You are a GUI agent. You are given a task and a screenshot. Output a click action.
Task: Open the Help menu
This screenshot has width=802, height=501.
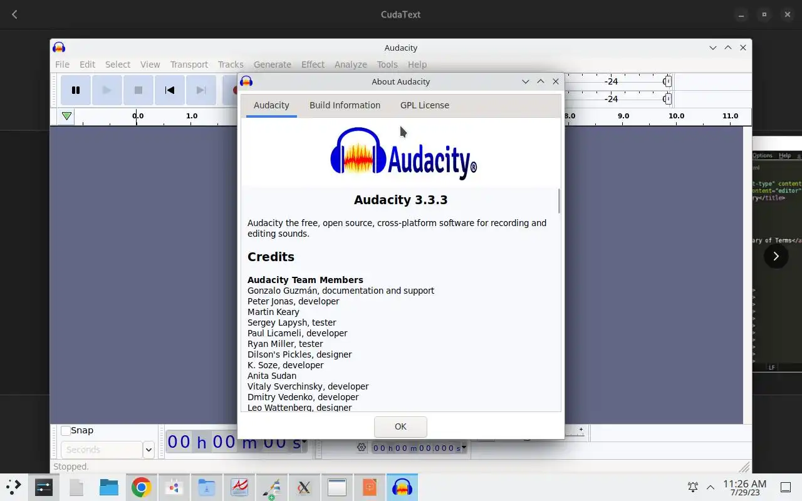pos(417,65)
